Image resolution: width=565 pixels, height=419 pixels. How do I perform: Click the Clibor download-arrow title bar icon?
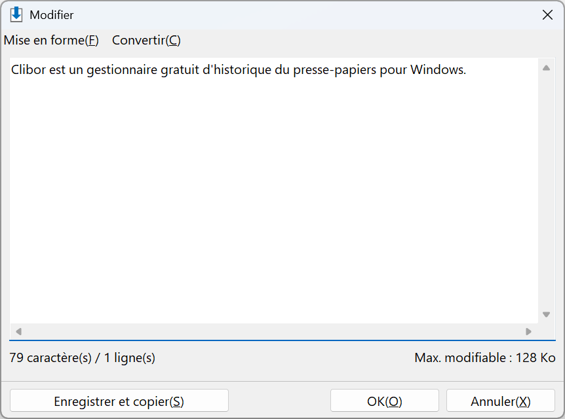[x=16, y=15]
